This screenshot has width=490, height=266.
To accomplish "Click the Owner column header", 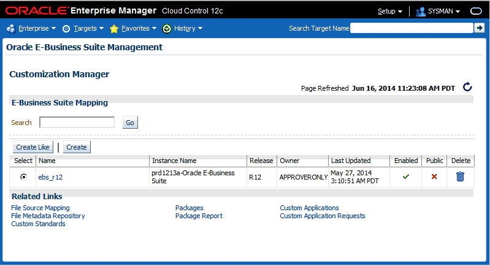I will (302, 161).
